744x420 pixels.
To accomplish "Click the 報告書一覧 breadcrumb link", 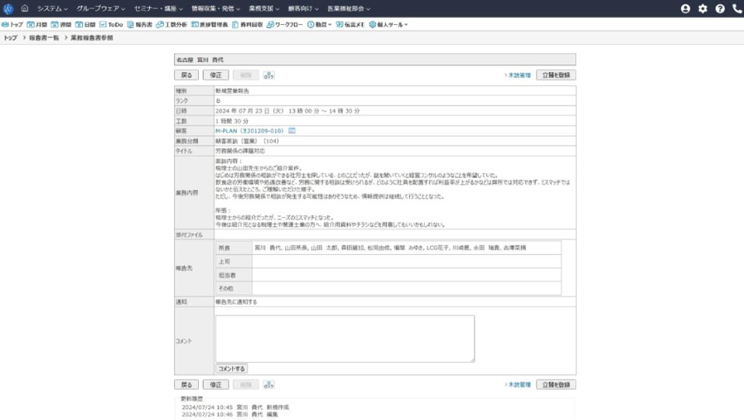I will [x=44, y=38].
